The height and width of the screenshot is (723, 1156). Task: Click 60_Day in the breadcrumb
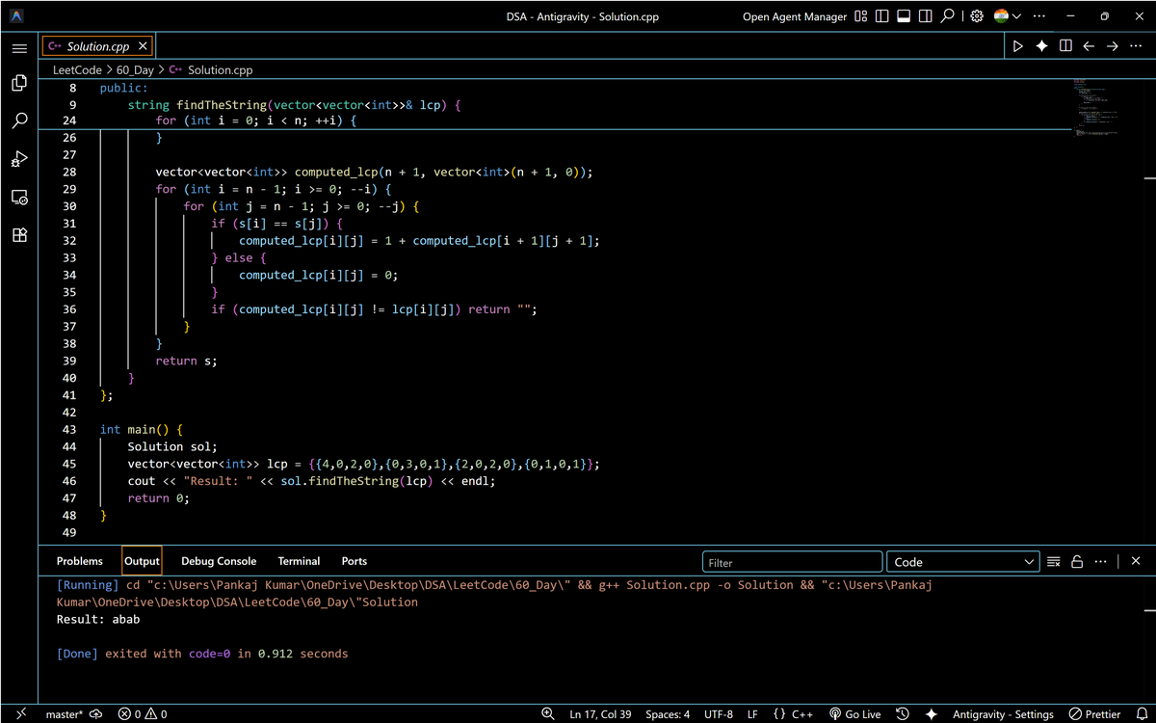click(135, 69)
